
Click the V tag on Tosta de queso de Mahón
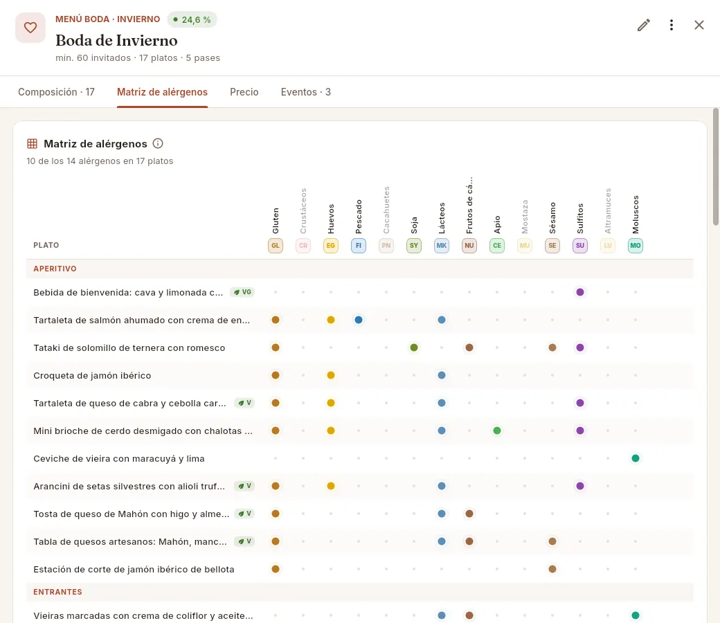pos(244,514)
